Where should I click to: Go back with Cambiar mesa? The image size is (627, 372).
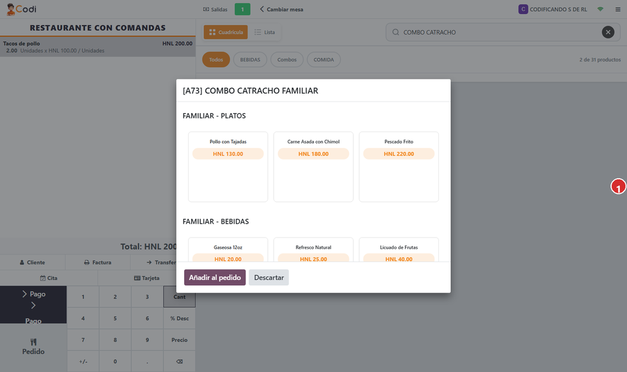click(282, 9)
